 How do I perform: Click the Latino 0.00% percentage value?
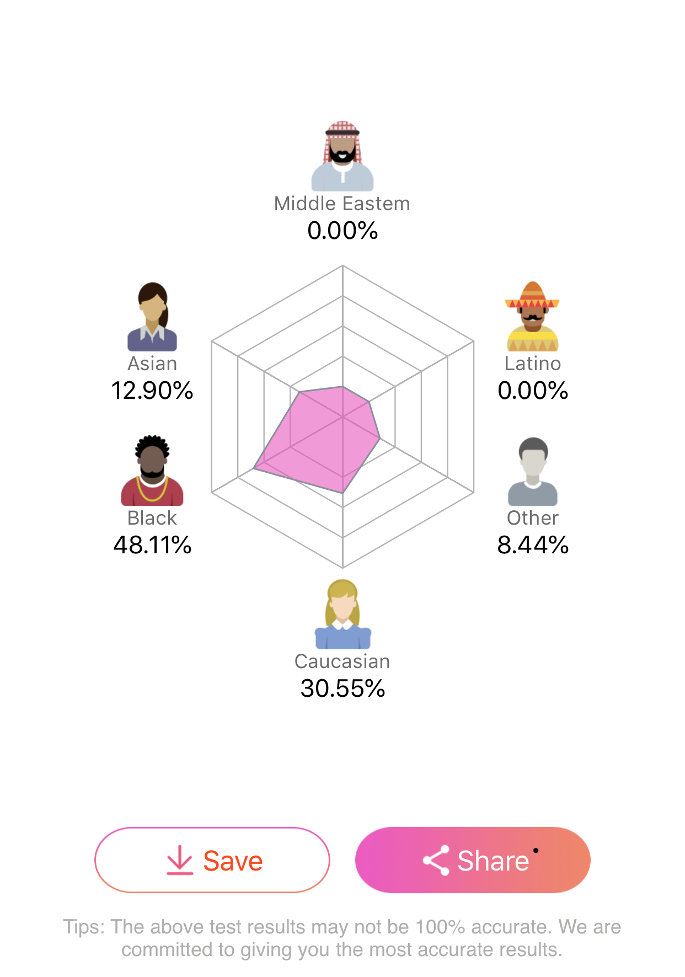click(x=533, y=391)
